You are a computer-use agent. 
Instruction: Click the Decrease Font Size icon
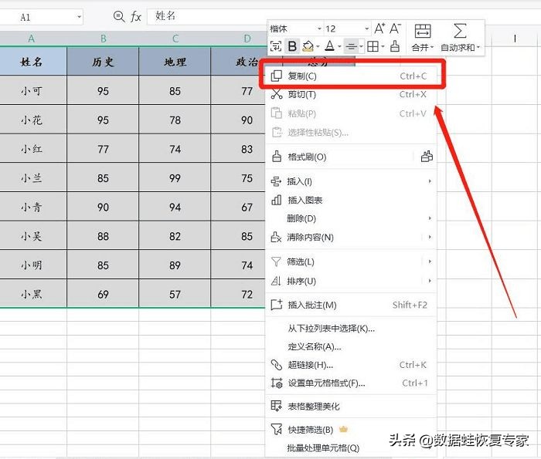click(x=395, y=29)
